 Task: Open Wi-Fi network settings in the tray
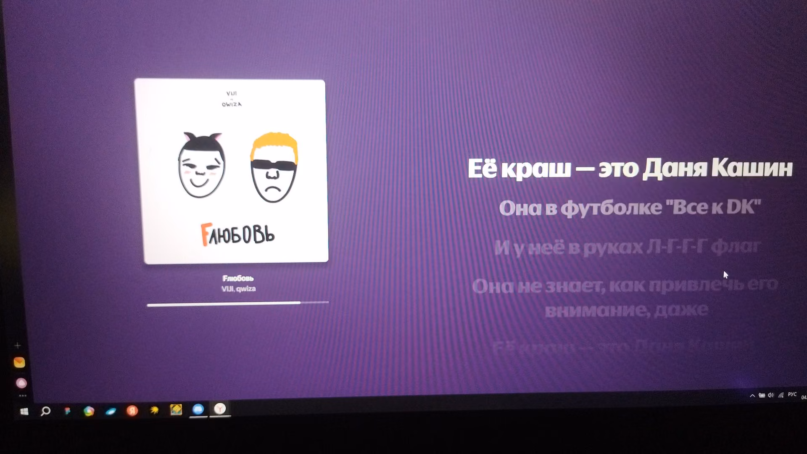point(781,395)
